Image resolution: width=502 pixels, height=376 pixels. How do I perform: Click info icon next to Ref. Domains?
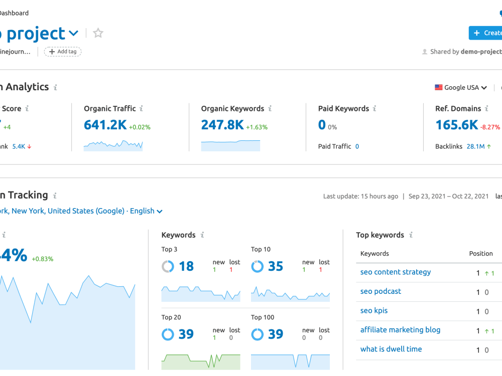[486, 108]
